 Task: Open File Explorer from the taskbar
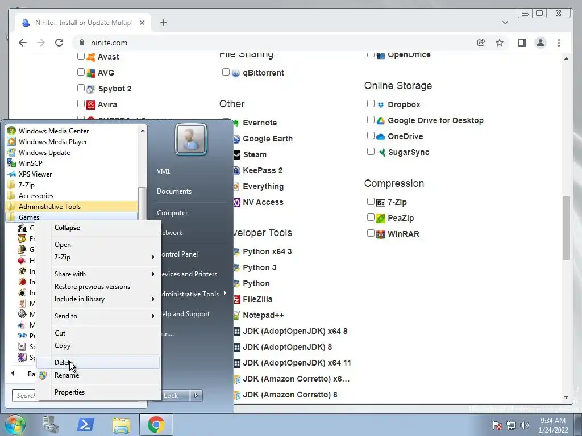[121, 425]
